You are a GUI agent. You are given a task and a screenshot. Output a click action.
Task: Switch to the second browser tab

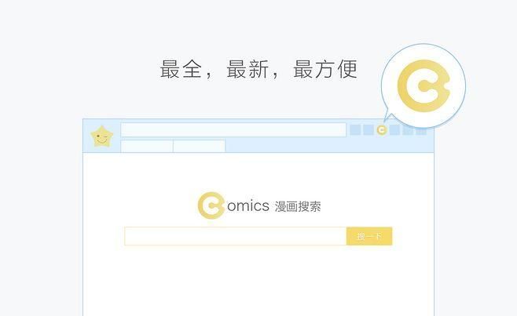199,146
